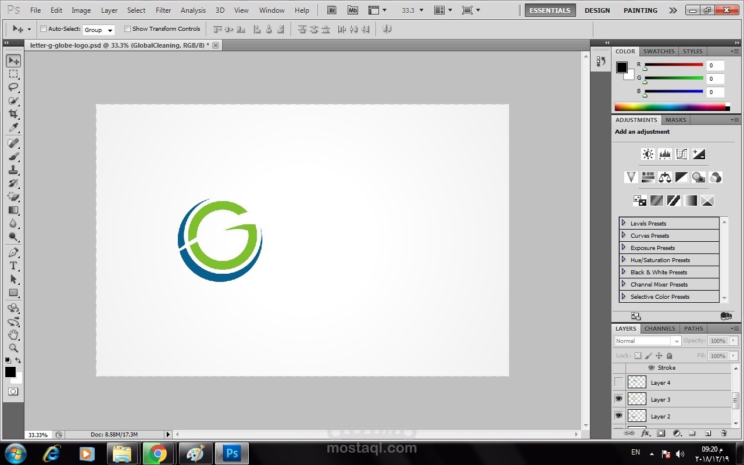The width and height of the screenshot is (744, 465).
Task: Select the Eyedropper tool
Action: (13, 127)
